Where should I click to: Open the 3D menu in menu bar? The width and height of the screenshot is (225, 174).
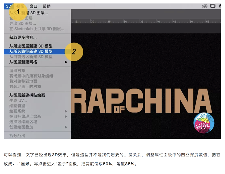pyautogui.click(x=9, y=6)
